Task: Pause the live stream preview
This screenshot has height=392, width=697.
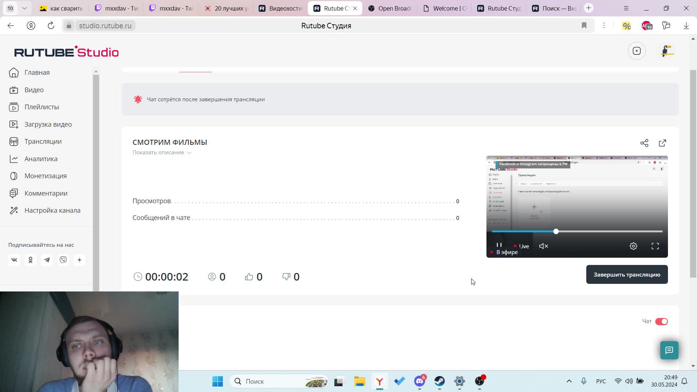Action: (499, 245)
